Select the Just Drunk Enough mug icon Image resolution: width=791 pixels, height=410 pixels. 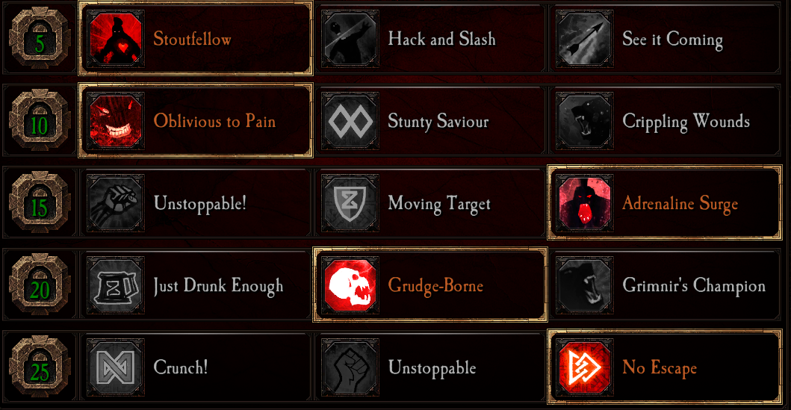116,285
